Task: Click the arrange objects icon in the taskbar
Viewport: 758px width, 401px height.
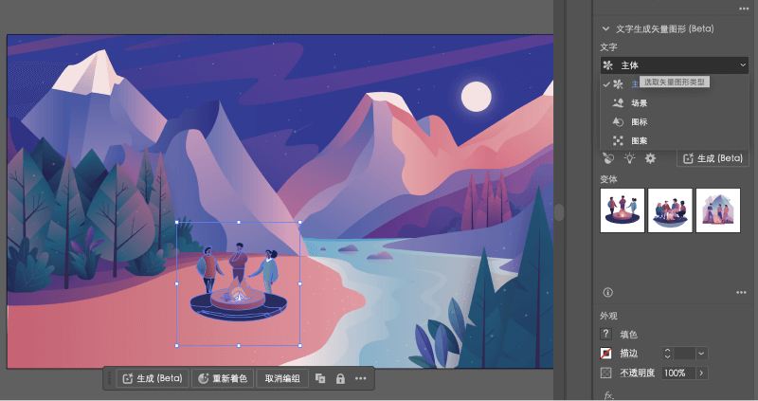Action: tap(320, 378)
